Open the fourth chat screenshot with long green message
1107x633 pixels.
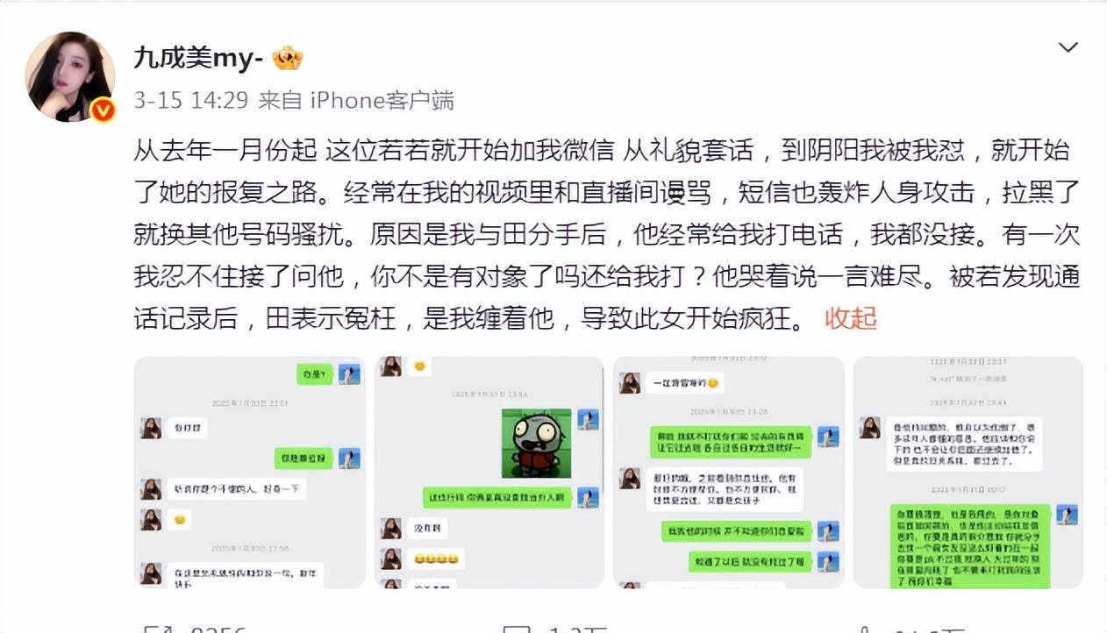point(968,473)
